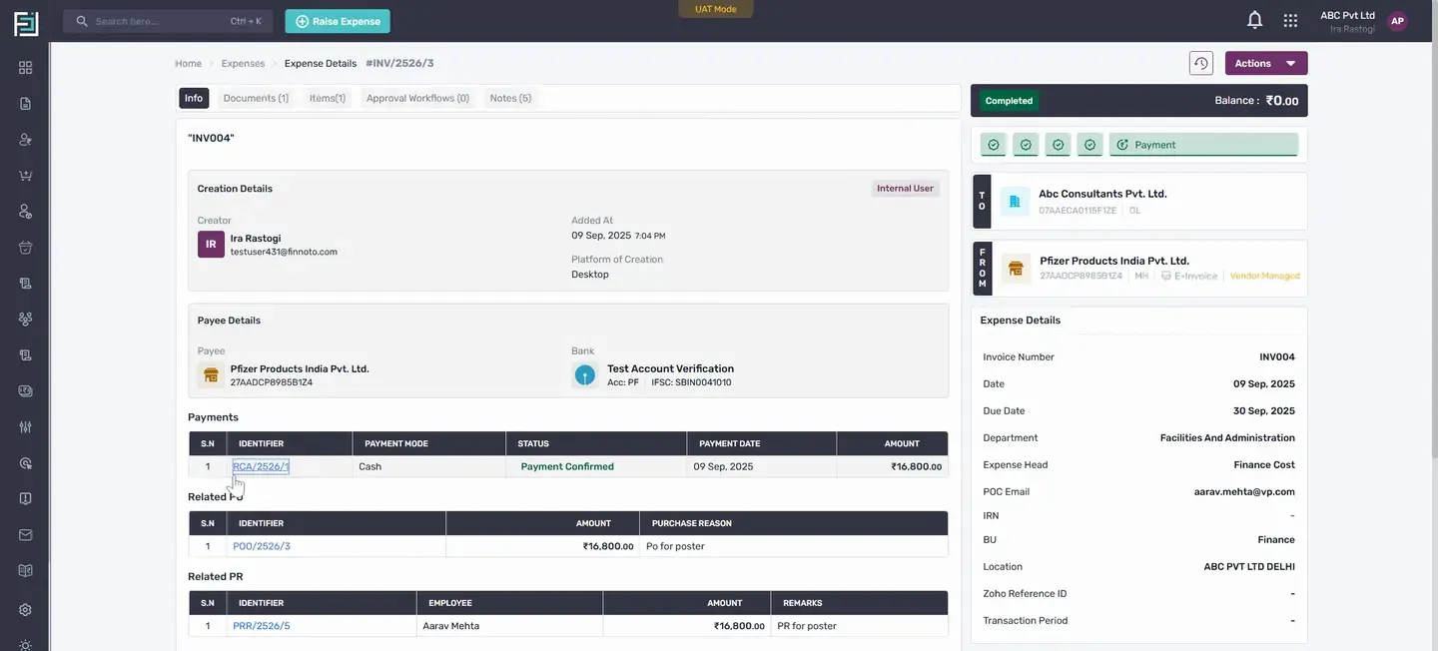This screenshot has width=1438, height=651.
Task: Open the Items(1) tab
Action: coord(328,98)
